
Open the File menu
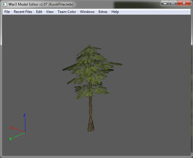7,12
